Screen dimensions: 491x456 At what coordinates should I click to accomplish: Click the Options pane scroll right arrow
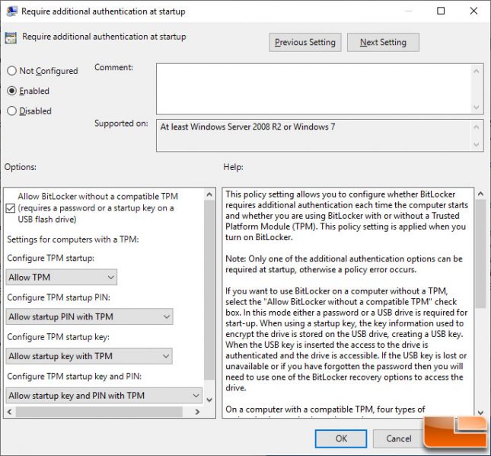197,412
